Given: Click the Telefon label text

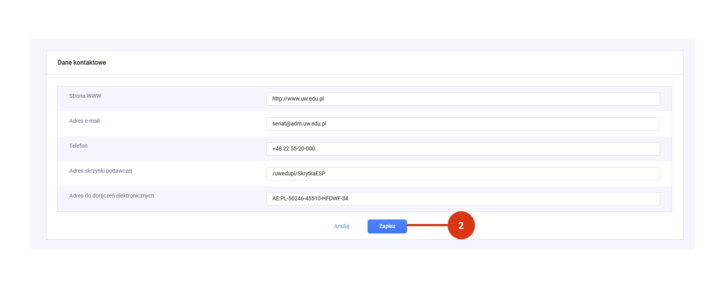Looking at the screenshot, I should [x=78, y=146].
